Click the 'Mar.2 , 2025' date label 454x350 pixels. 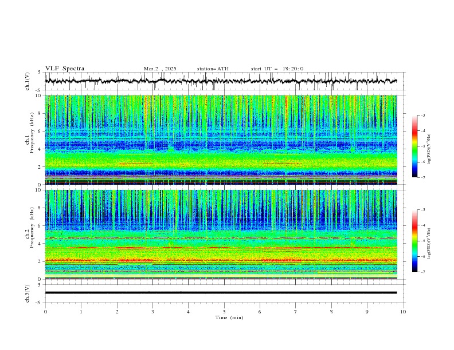[160, 69]
